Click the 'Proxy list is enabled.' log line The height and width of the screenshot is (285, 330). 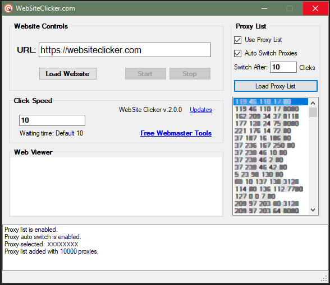pos(31,230)
